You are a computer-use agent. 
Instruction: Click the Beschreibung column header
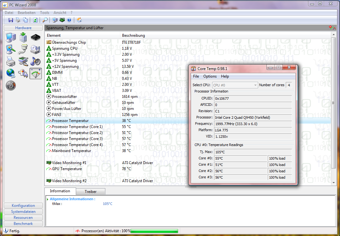click(x=225, y=35)
